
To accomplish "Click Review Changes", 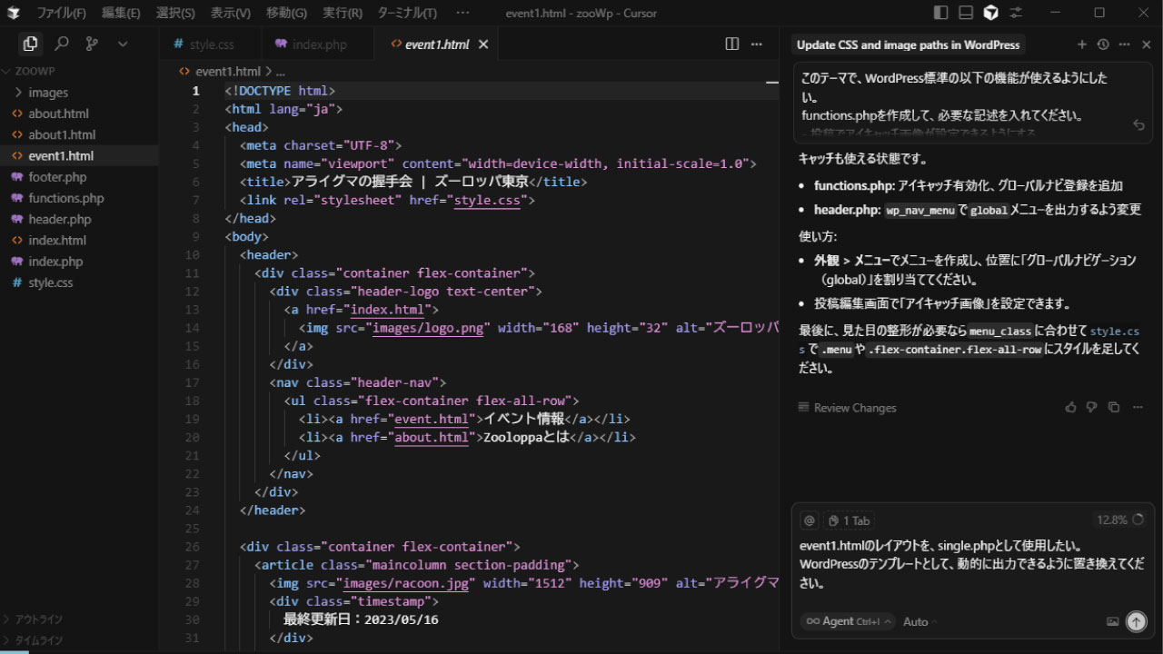I will [847, 408].
